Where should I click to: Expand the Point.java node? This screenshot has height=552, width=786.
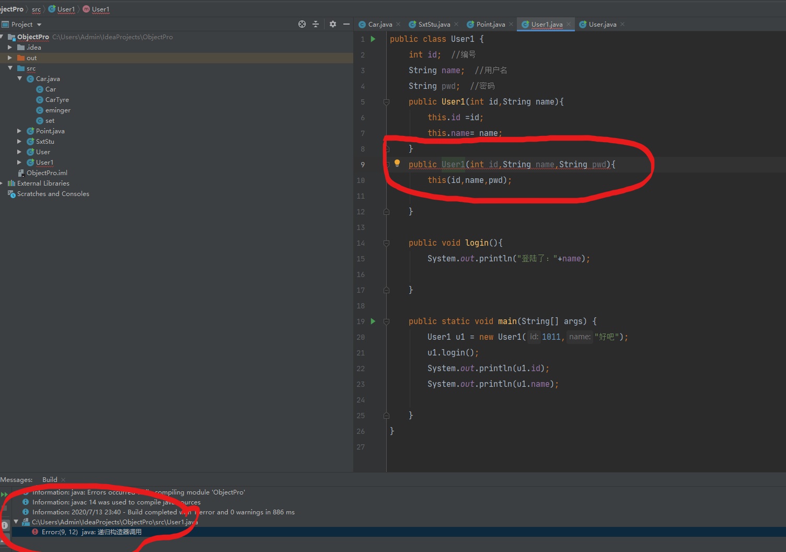[19, 131]
